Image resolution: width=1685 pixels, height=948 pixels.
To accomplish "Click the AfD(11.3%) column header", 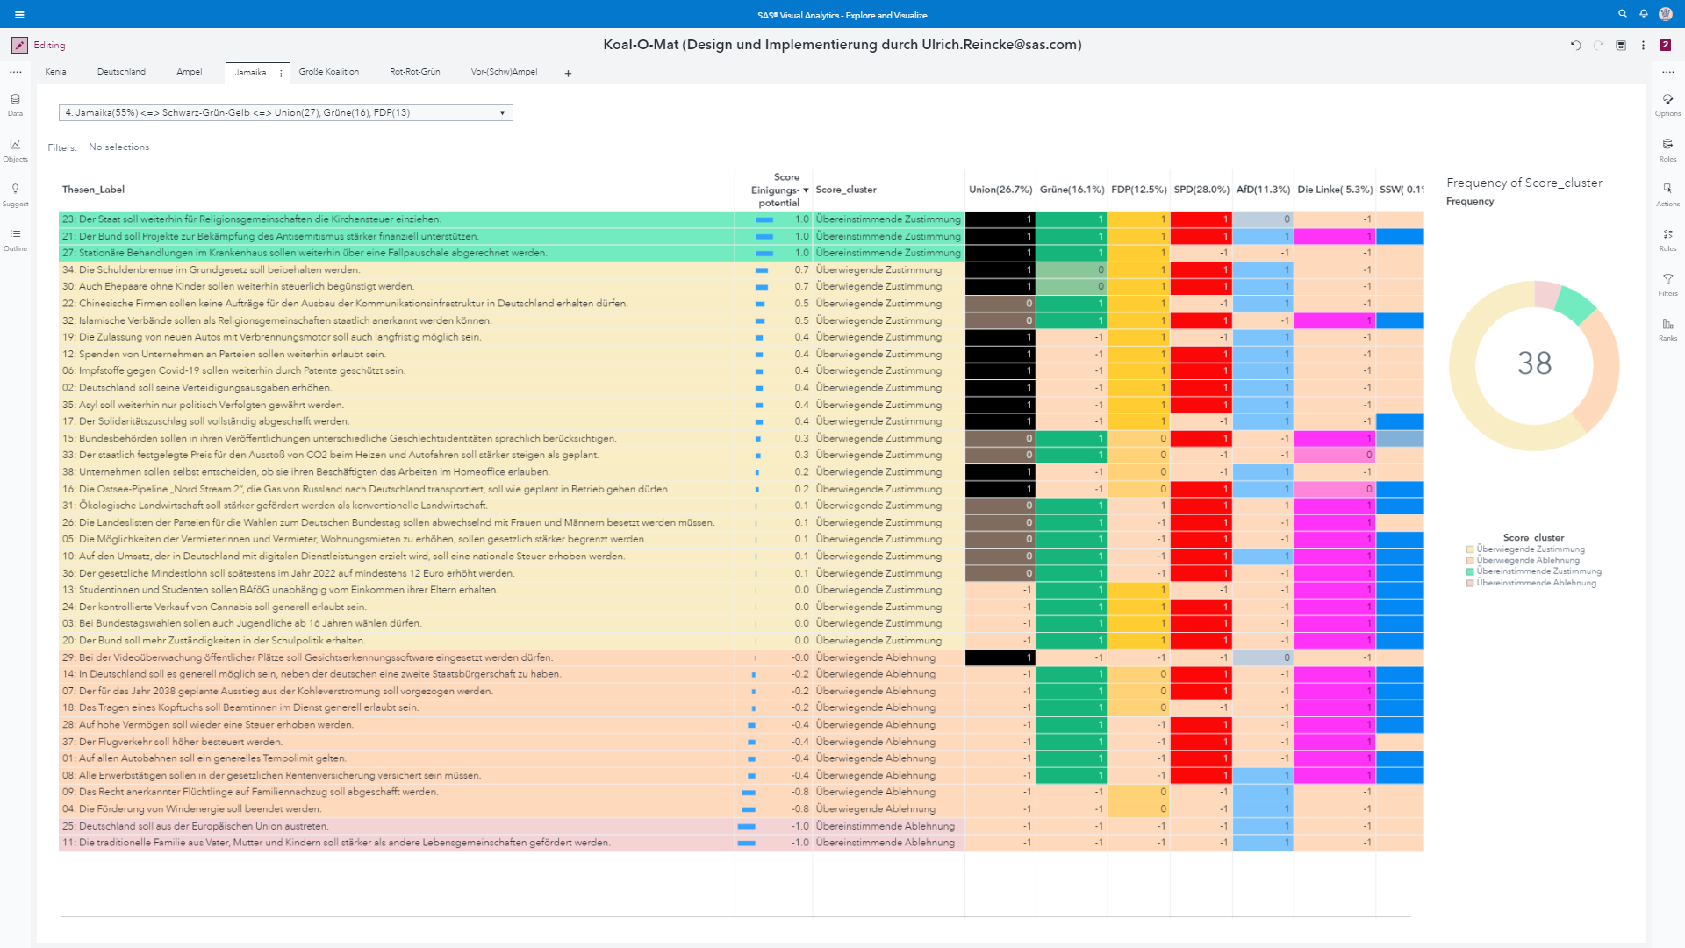I will (x=1263, y=190).
